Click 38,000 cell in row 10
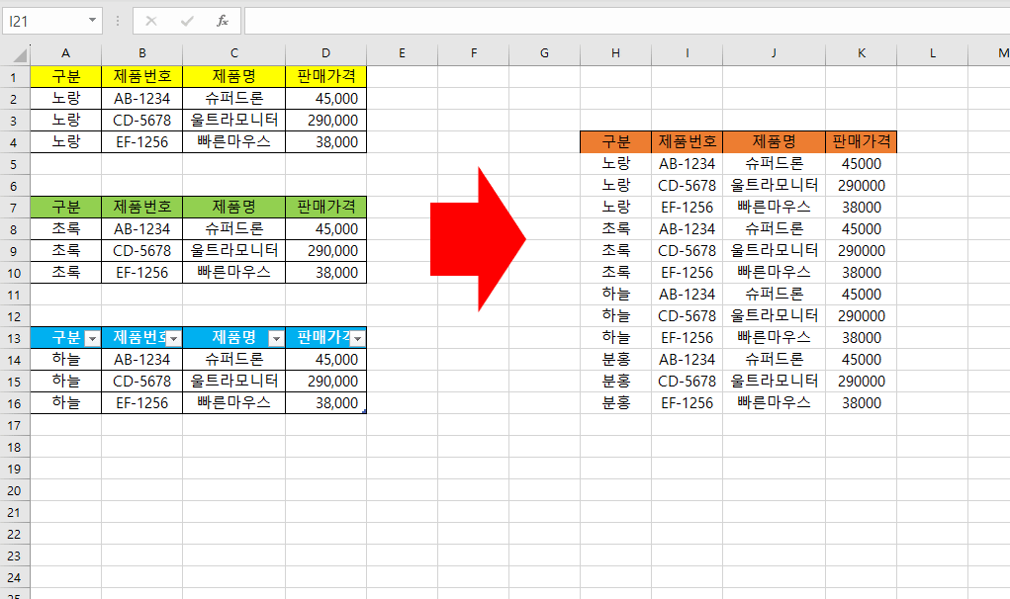1010x599 pixels. pos(325,273)
